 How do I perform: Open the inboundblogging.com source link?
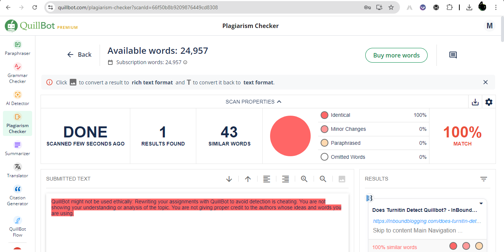tap(427, 221)
